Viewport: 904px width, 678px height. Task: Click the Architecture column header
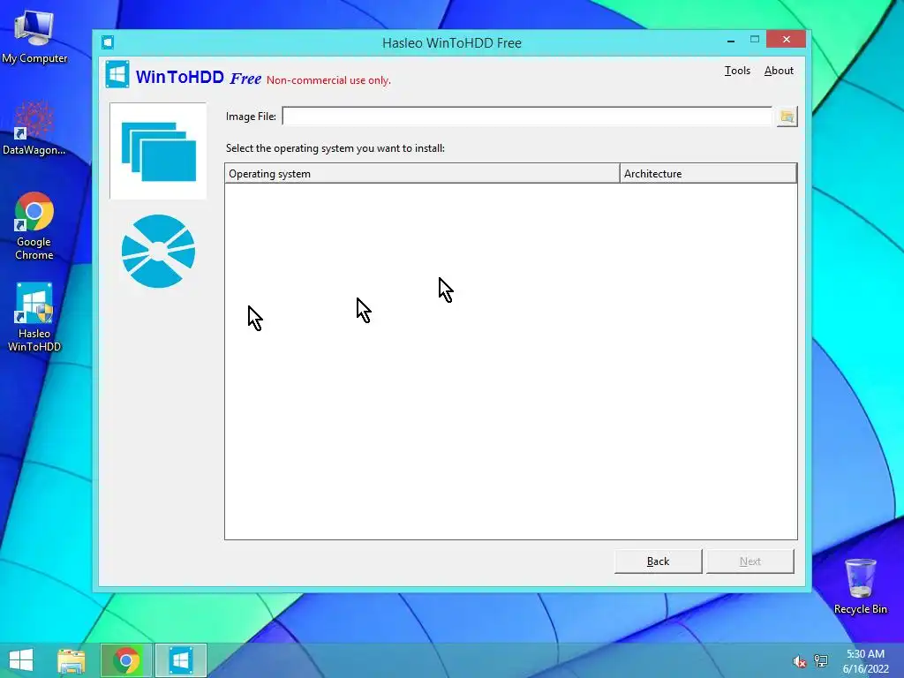pos(708,174)
